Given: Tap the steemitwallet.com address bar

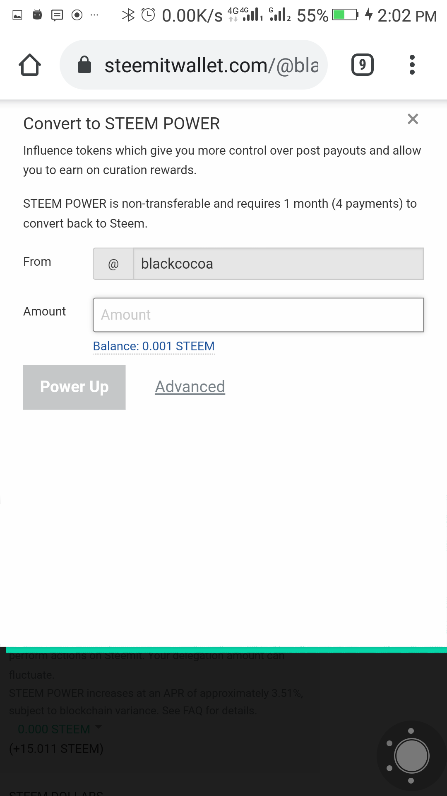Looking at the screenshot, I should point(194,65).
